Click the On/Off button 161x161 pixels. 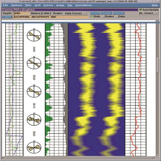pyautogui.click(x=95, y=13)
